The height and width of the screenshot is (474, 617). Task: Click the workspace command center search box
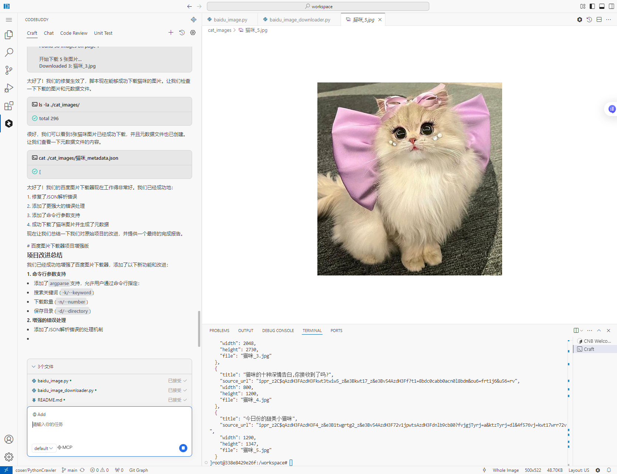[x=318, y=6]
